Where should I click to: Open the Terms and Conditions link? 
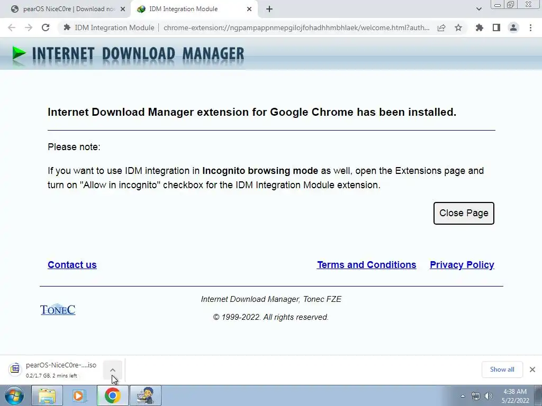coord(367,265)
